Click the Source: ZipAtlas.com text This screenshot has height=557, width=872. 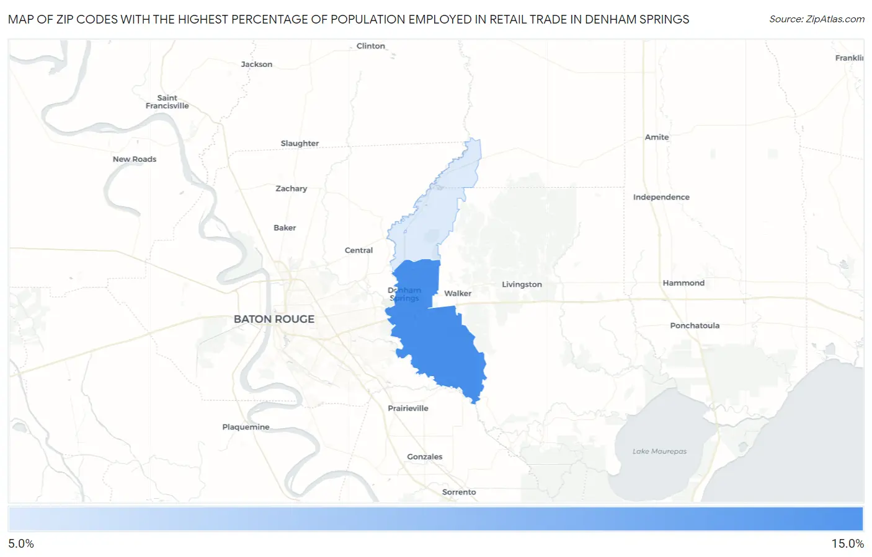(817, 19)
